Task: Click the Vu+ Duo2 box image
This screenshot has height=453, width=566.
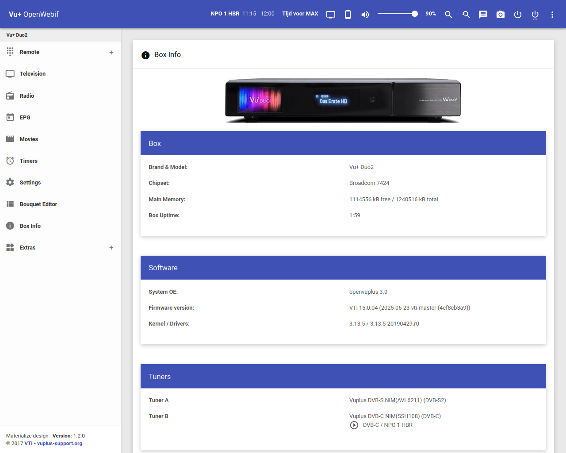Action: click(343, 100)
